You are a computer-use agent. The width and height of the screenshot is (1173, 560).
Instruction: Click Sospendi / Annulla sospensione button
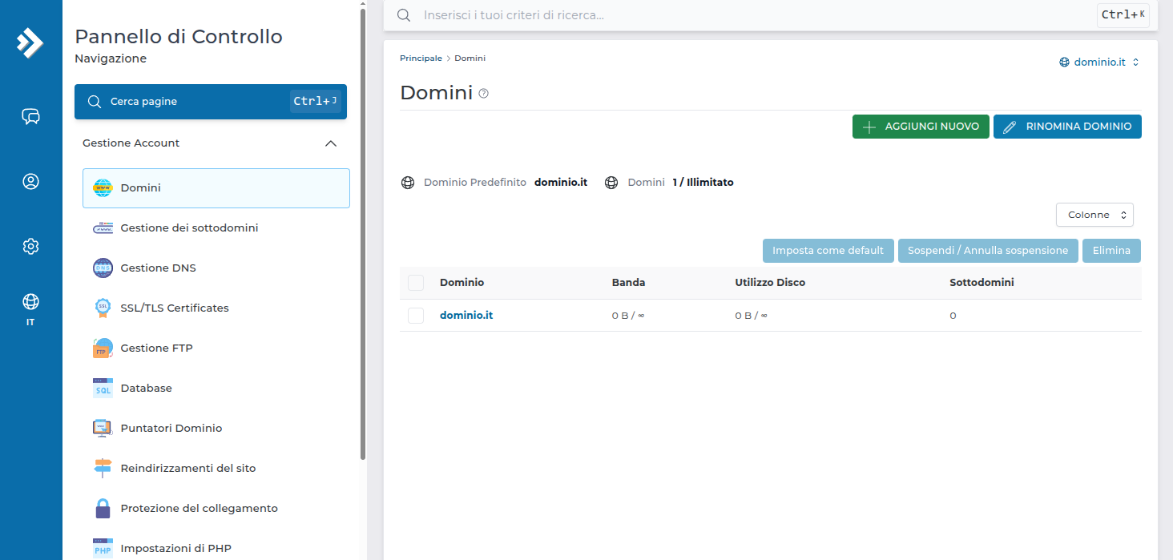tap(988, 251)
